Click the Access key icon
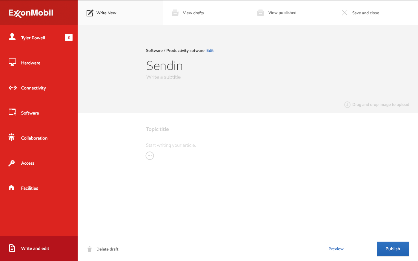Image resolution: width=418 pixels, height=261 pixels. 12,163
